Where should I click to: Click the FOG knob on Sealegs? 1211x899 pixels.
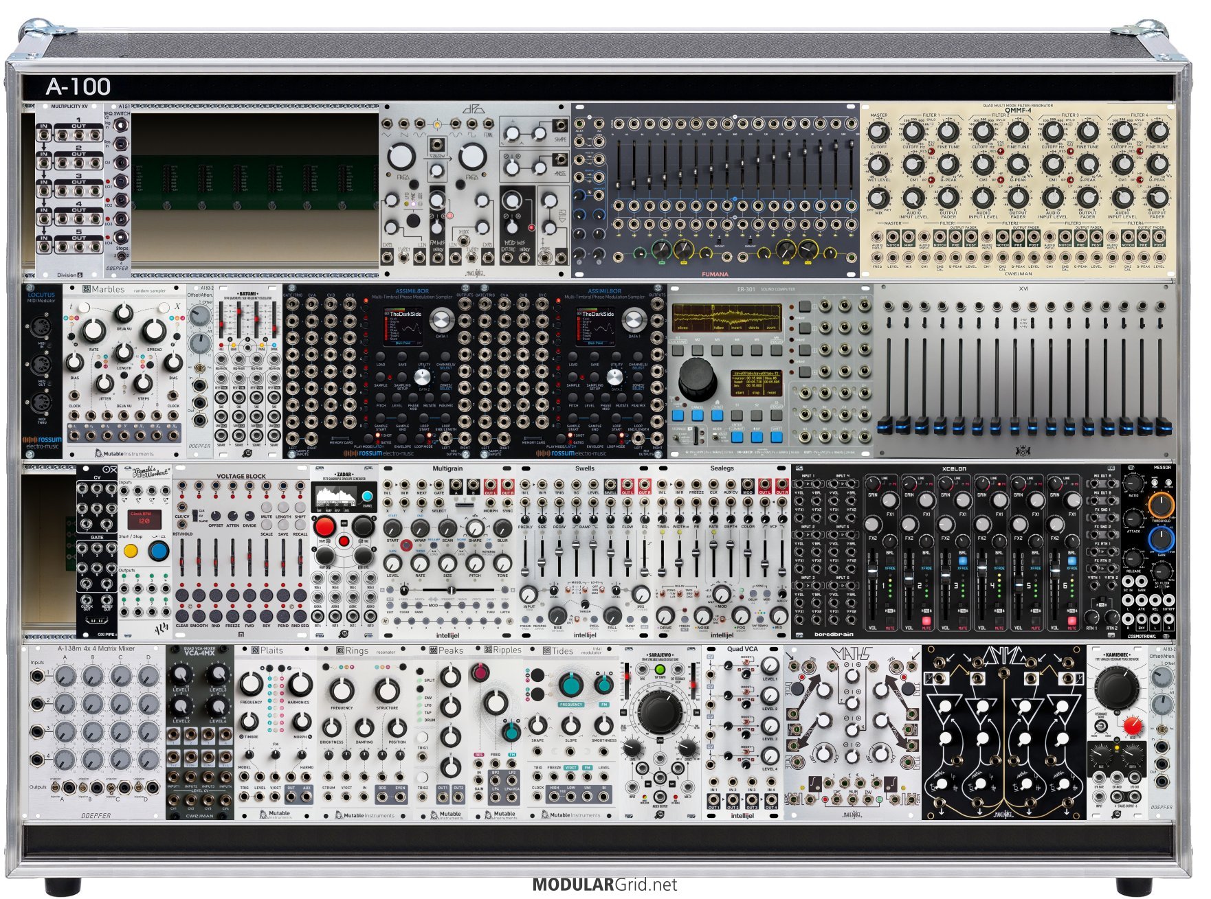[742, 615]
